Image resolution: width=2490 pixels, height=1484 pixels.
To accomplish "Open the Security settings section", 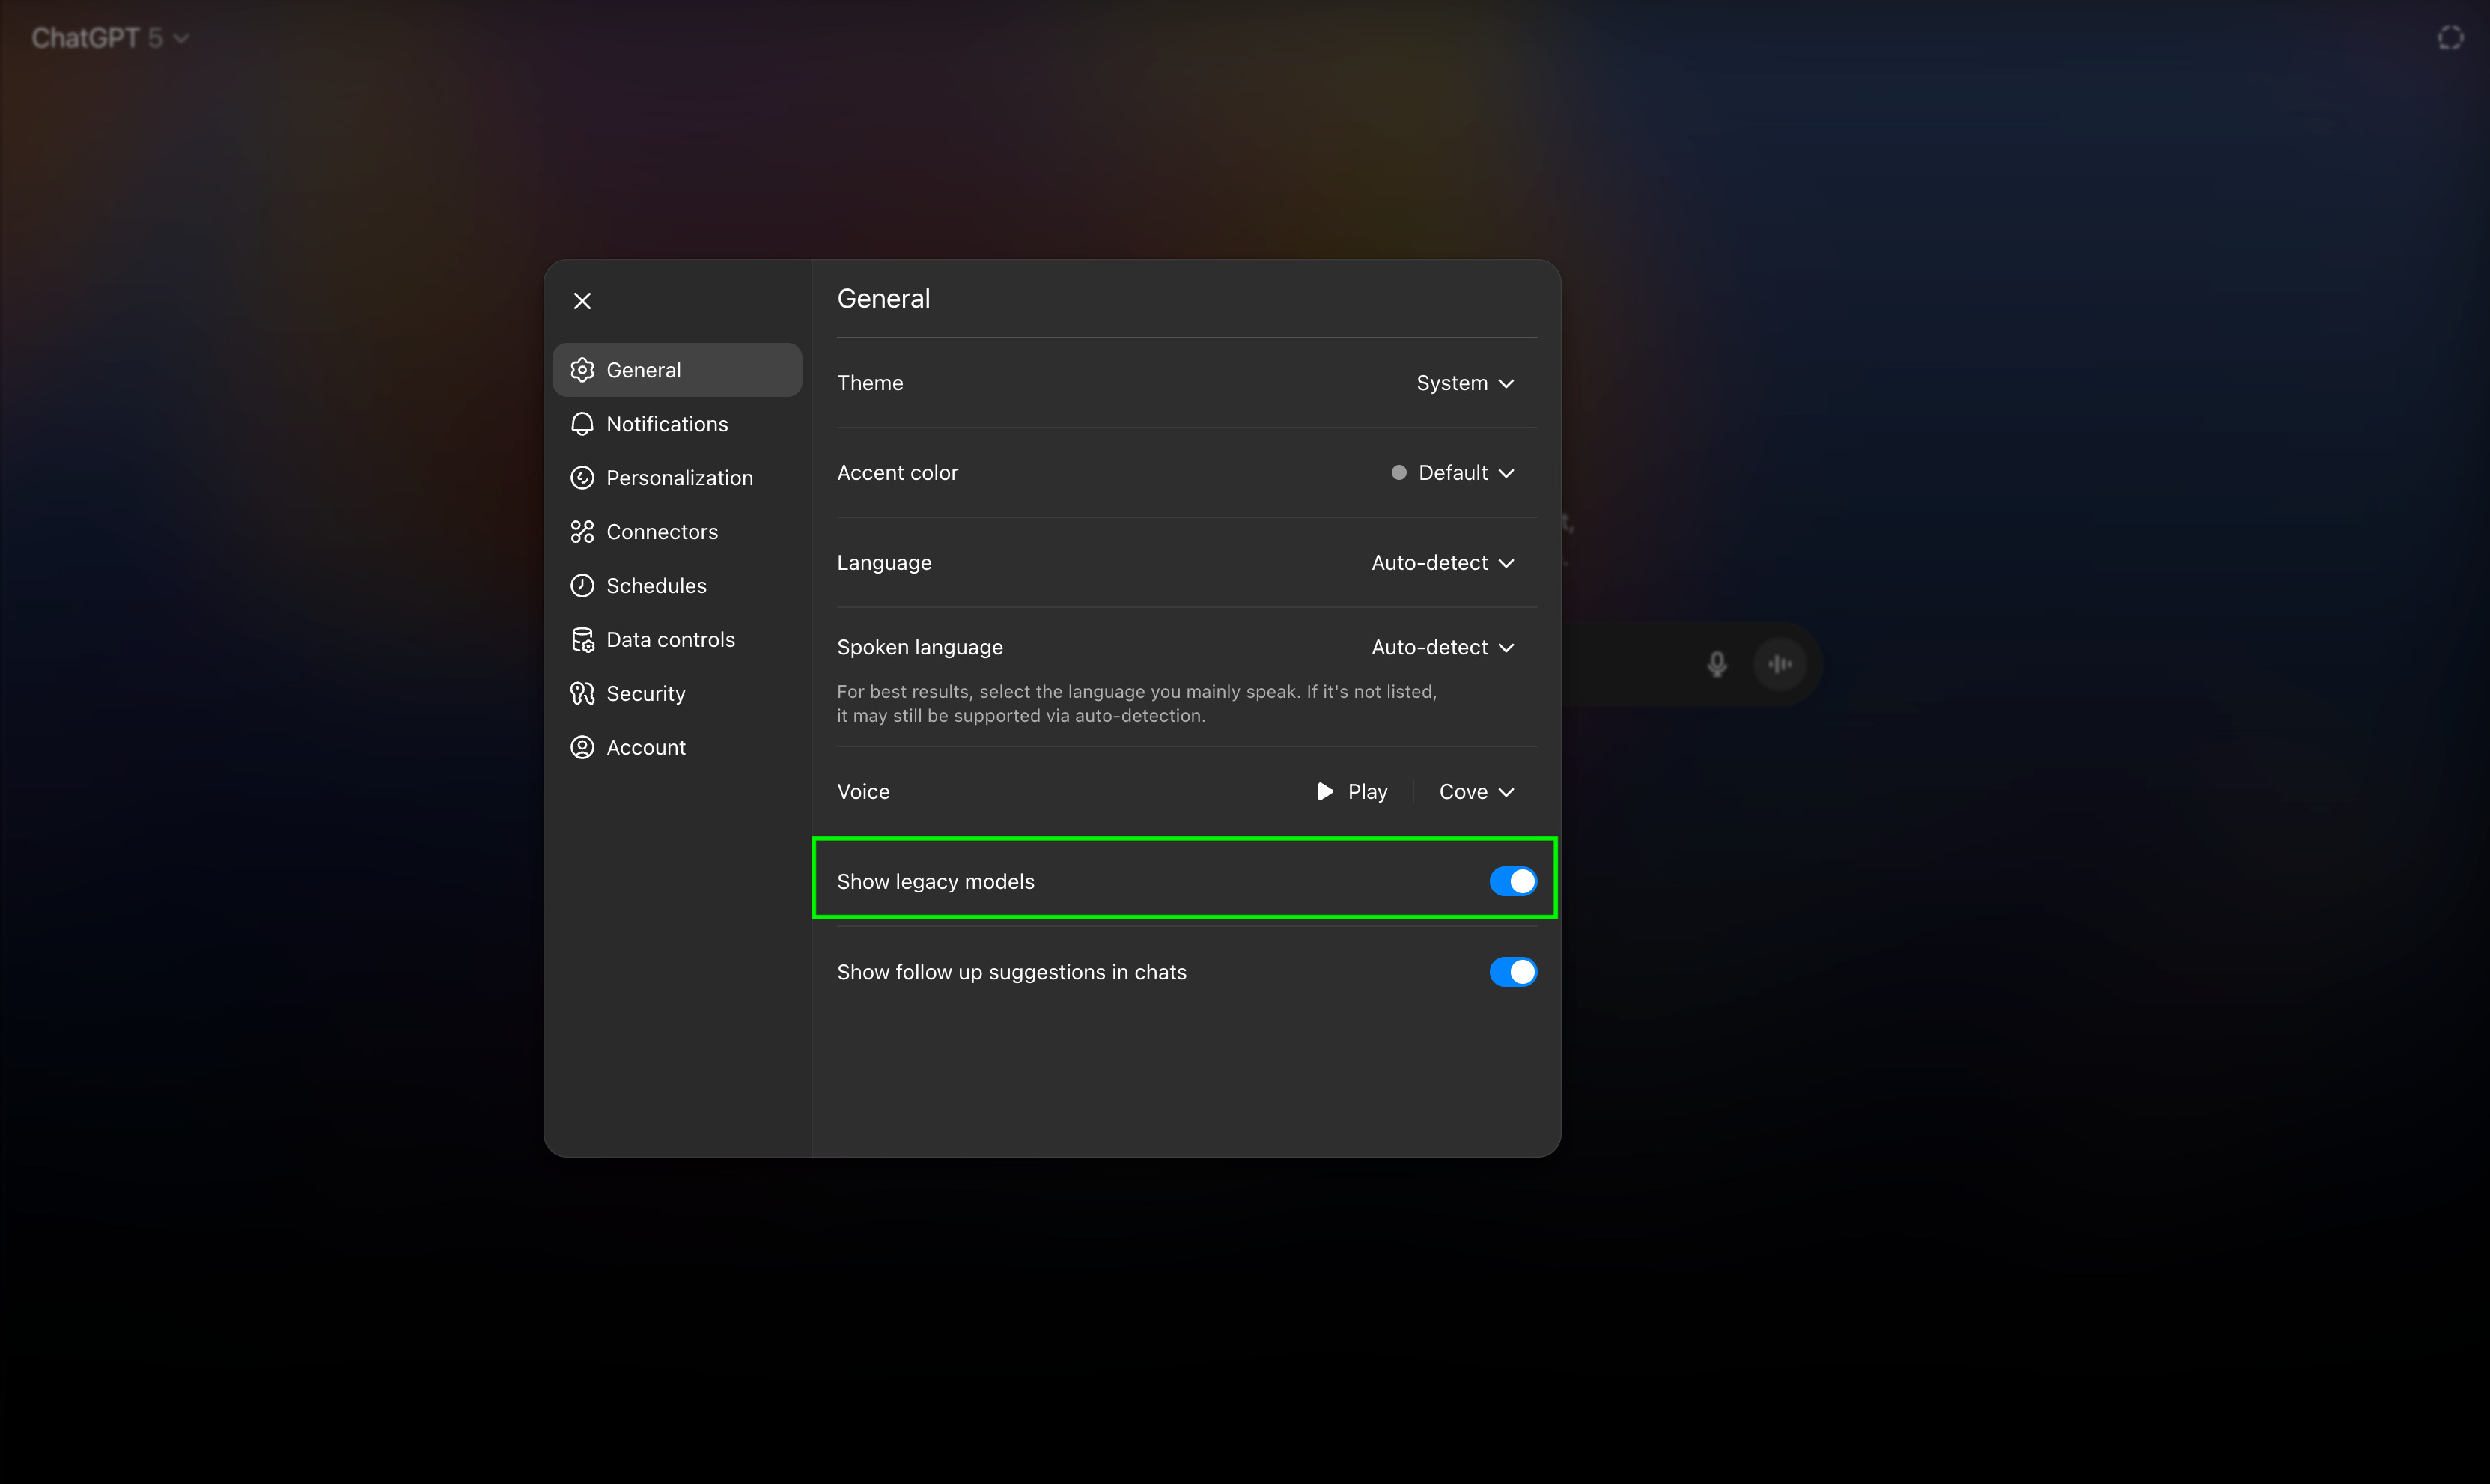I will click(646, 694).
